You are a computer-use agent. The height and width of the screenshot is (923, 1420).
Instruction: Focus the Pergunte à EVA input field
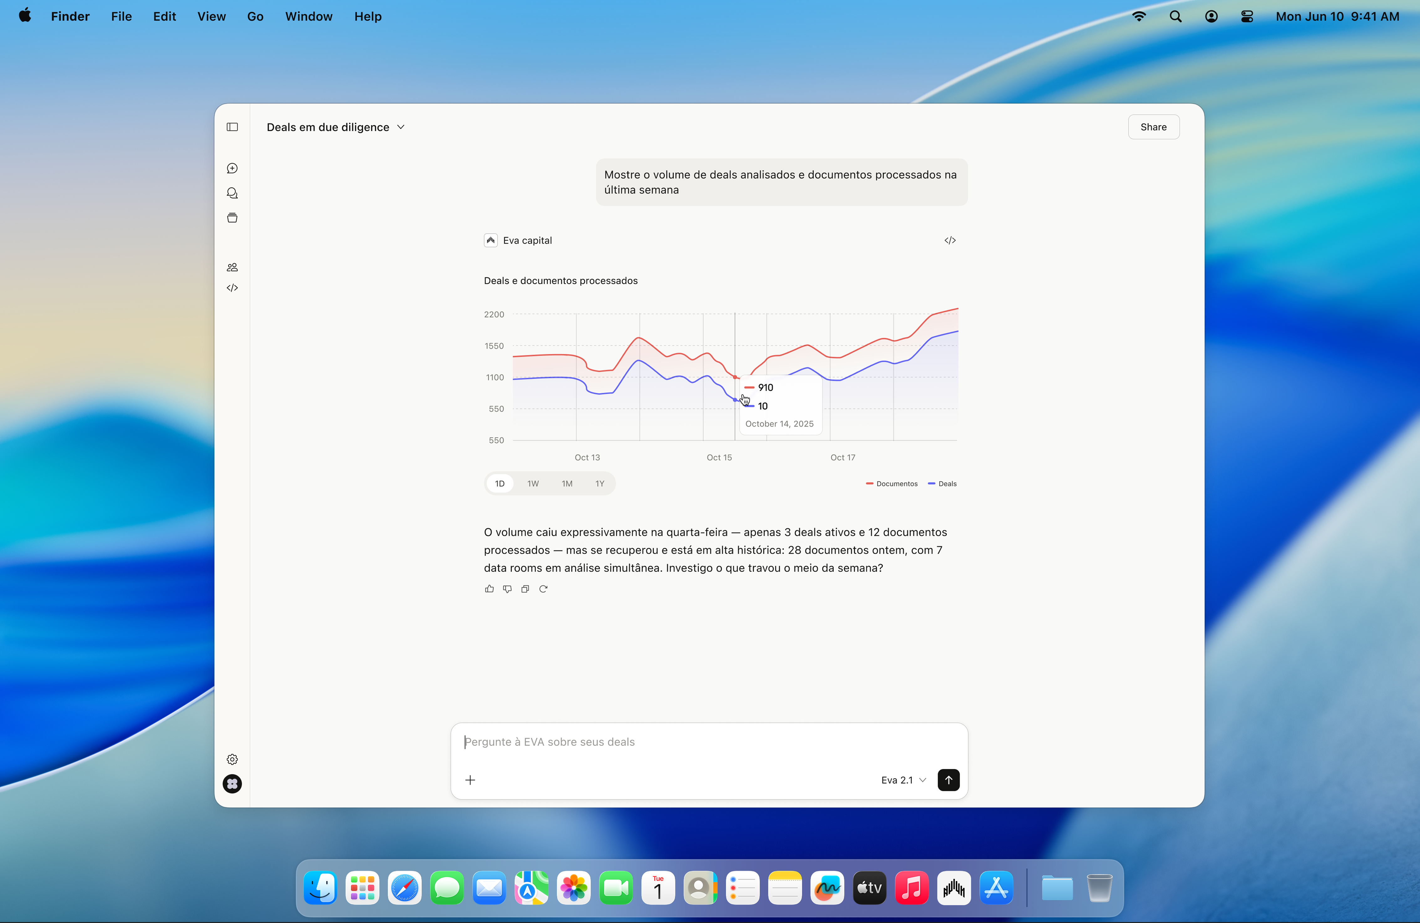click(709, 742)
